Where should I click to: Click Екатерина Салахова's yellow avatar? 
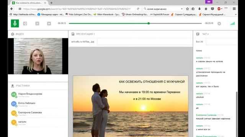point(14,113)
